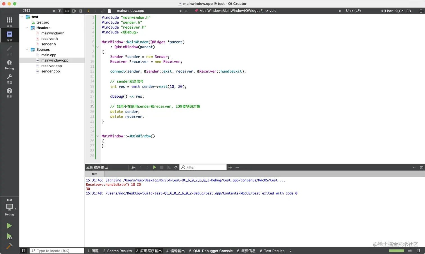Collapse the Sources folder
The width and height of the screenshot is (425, 254).
(27, 49)
